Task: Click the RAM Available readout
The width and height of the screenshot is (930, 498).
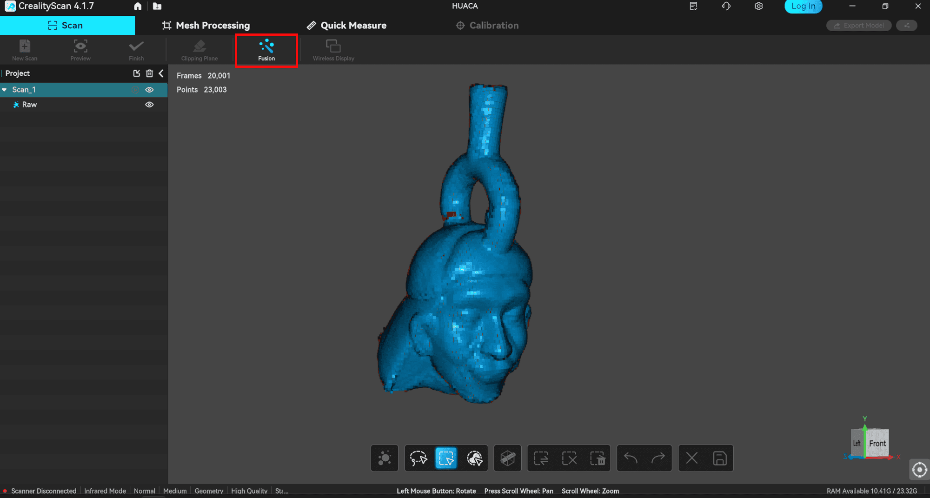Action: 872,491
